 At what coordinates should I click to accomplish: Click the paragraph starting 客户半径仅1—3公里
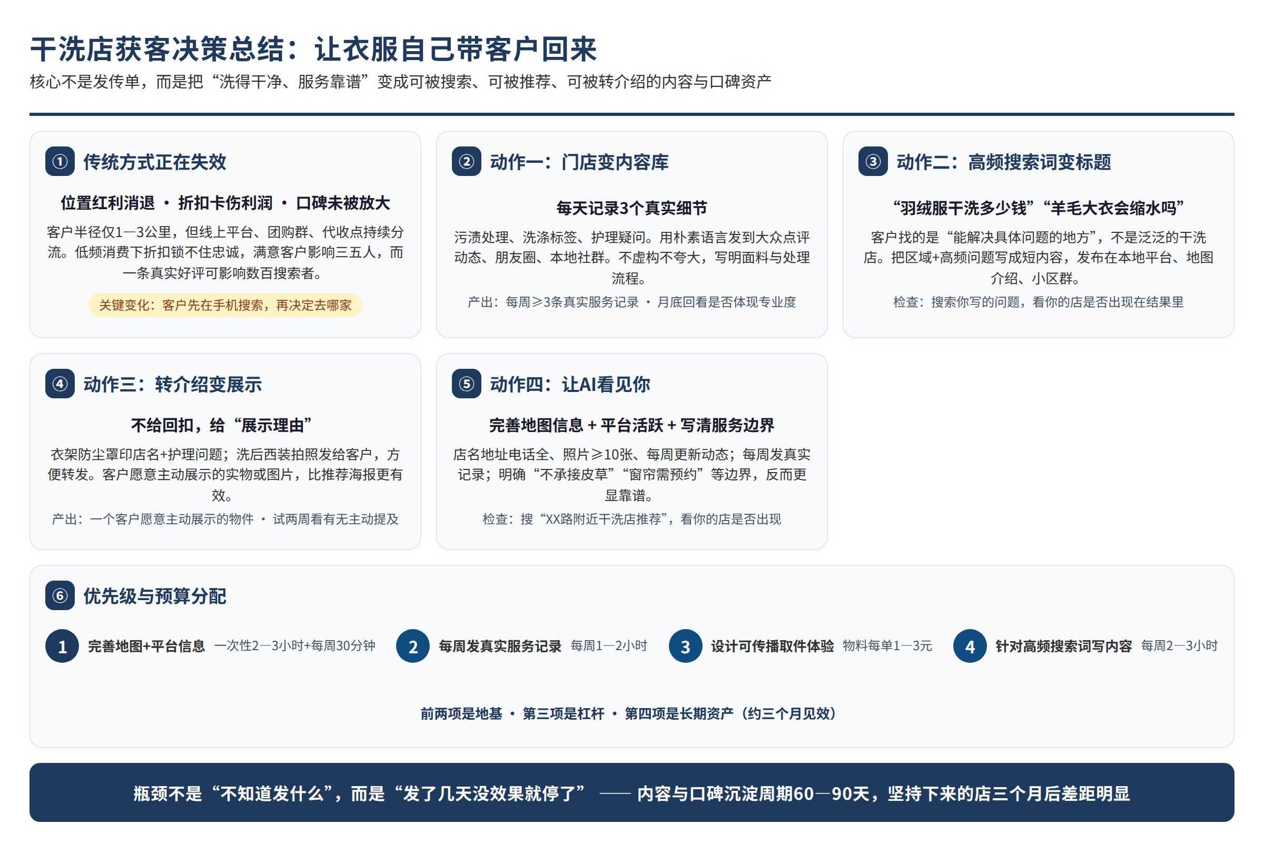[225, 253]
